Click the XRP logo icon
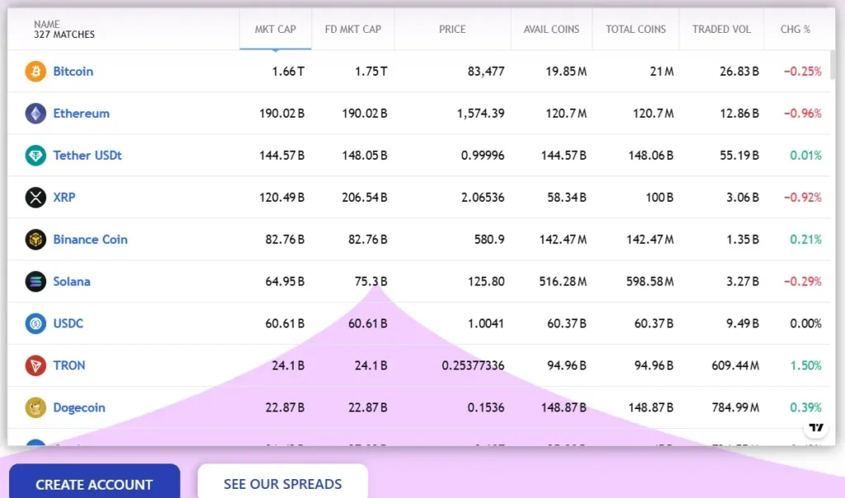This screenshot has height=498, width=845. tap(35, 198)
